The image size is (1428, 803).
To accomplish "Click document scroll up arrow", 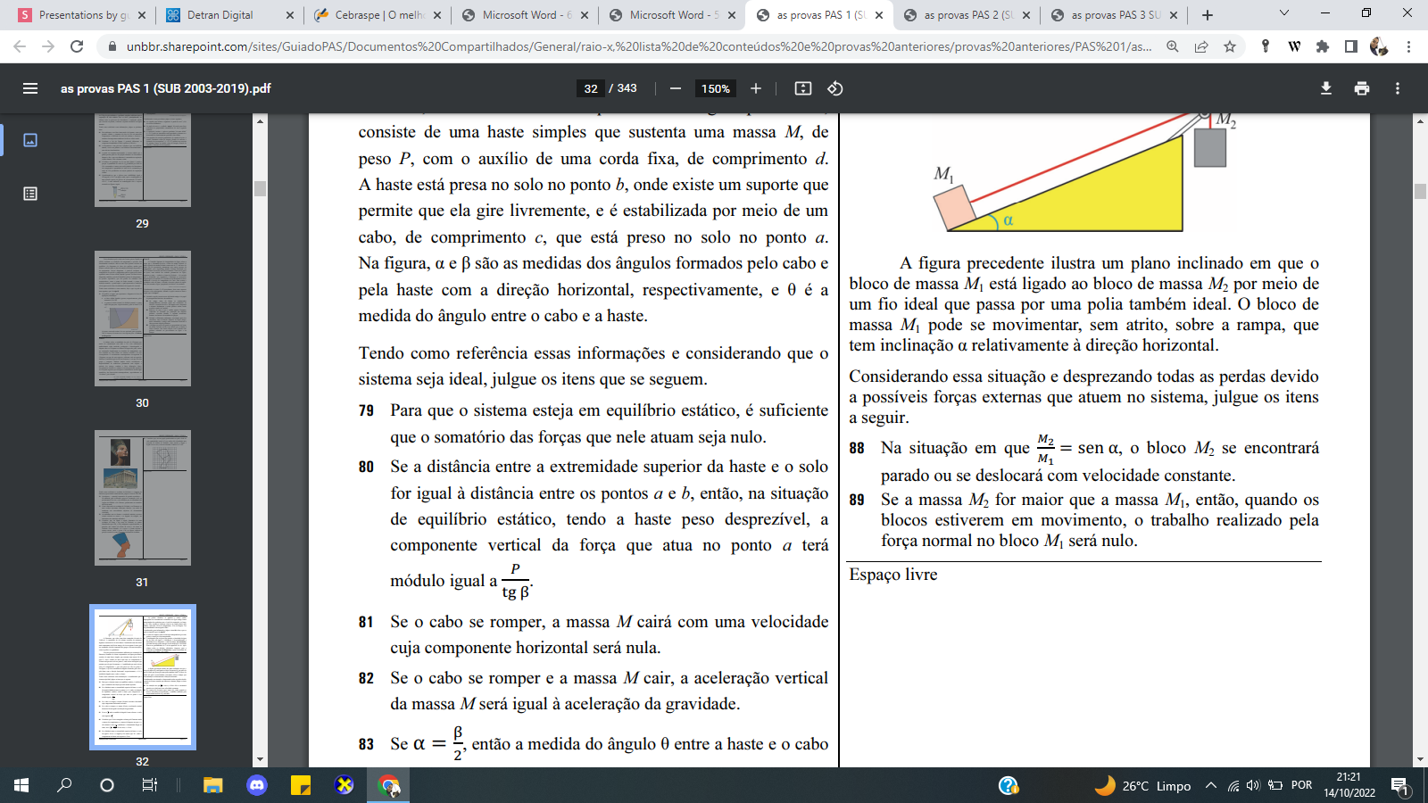I will [1420, 120].
